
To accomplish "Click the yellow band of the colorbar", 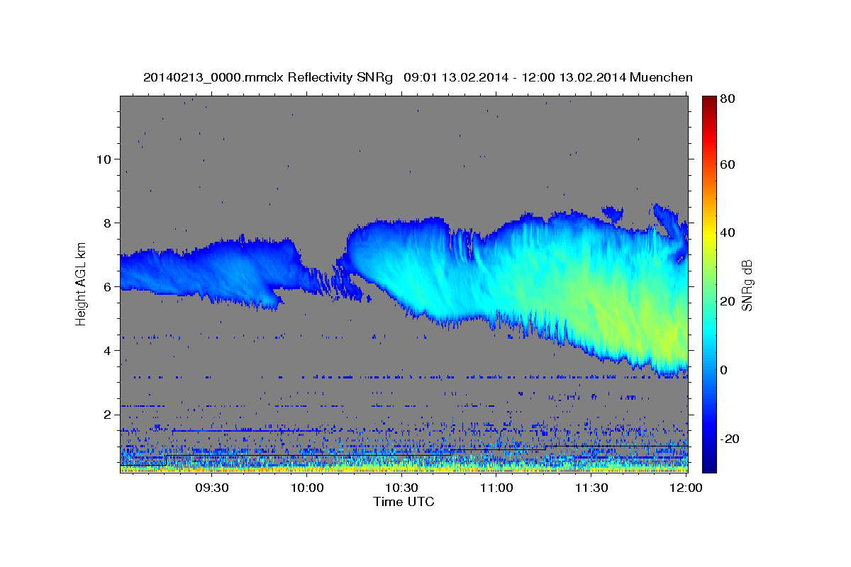I will tap(709, 234).
